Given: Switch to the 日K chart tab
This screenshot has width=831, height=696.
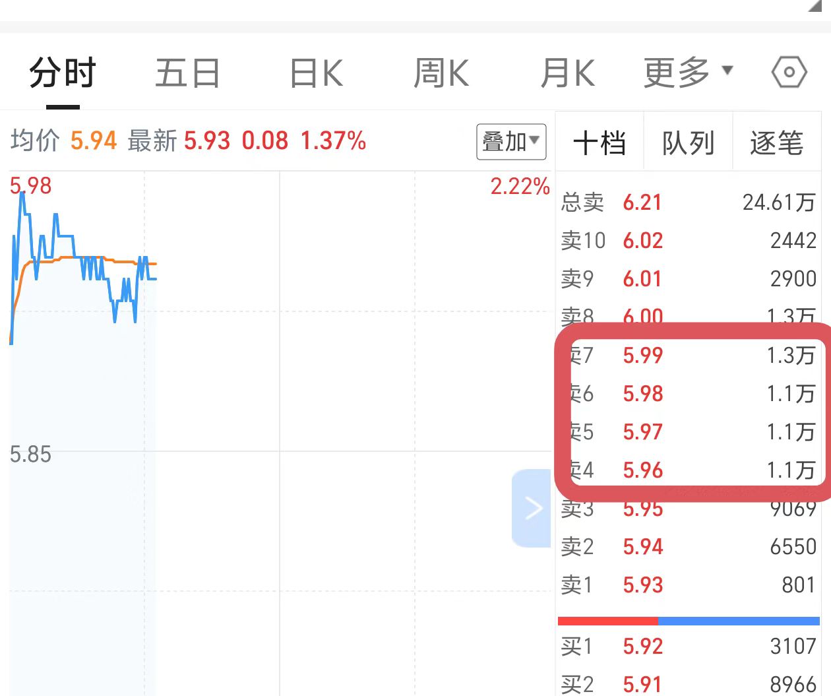Looking at the screenshot, I should pyautogui.click(x=317, y=73).
